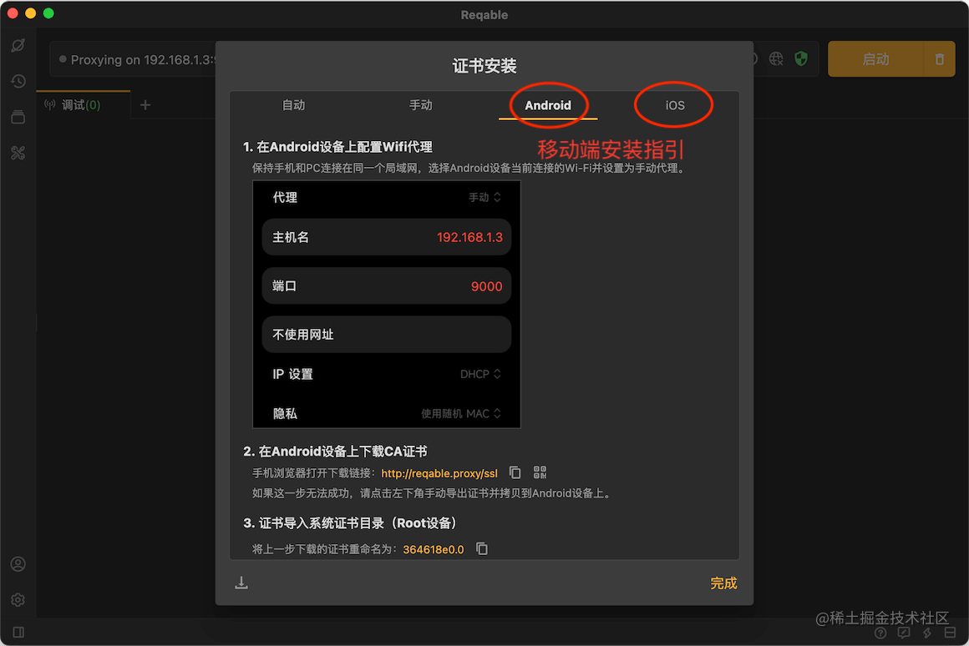This screenshot has height=646, width=969.
Task: Click the 完成 button to finish
Action: point(723,583)
